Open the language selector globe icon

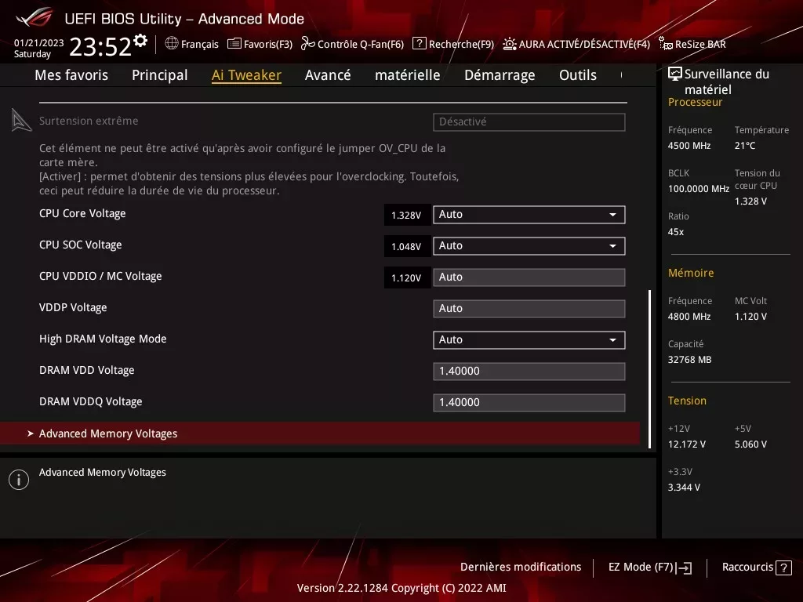click(171, 44)
